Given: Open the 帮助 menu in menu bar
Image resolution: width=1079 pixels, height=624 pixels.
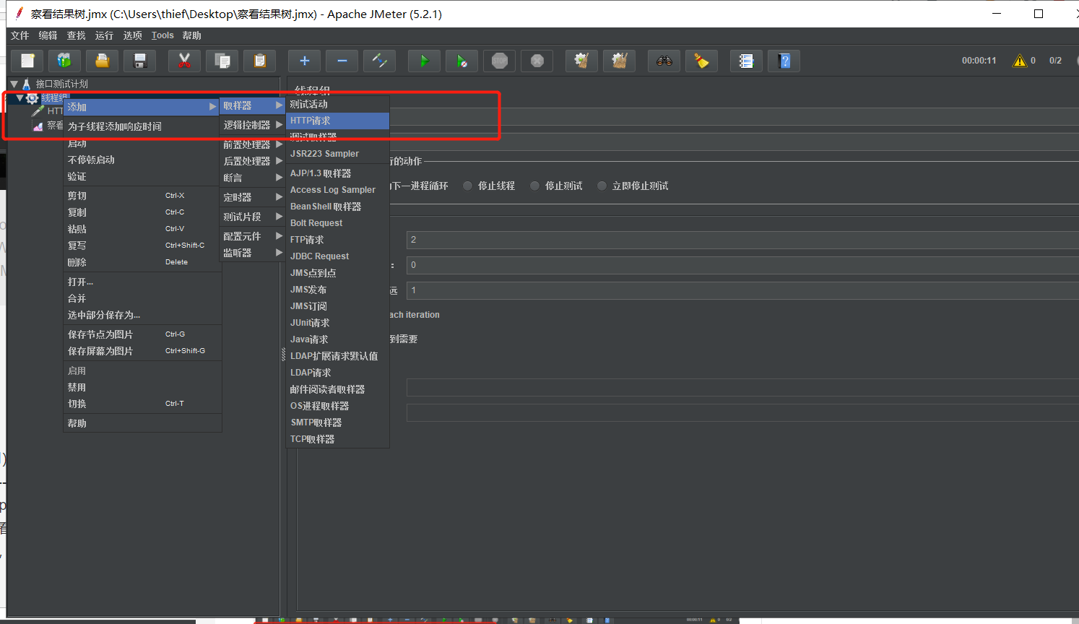Looking at the screenshot, I should pyautogui.click(x=191, y=35).
